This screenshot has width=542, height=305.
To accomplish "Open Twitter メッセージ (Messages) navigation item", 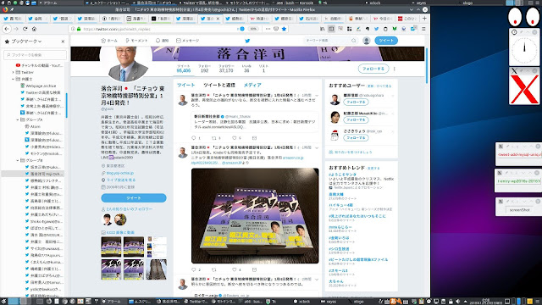I will point(188,41).
